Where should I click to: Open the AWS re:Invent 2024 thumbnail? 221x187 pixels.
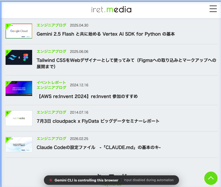19,88
